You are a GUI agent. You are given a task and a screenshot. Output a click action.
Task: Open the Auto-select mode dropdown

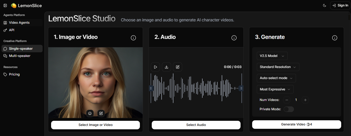276,78
